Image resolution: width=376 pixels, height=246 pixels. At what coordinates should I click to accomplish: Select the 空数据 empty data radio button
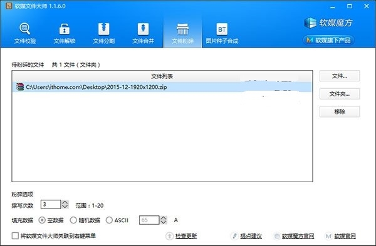point(42,220)
